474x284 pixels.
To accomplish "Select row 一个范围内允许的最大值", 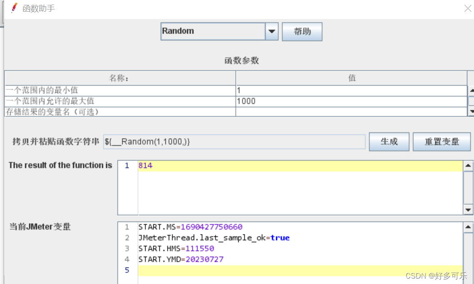I will (x=120, y=101).
